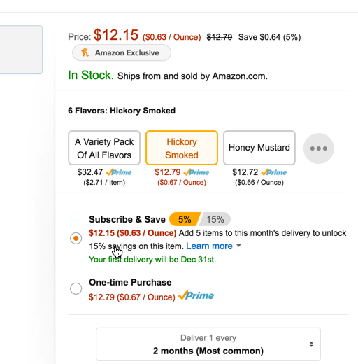The image size is (358, 364).
Task: Click the Amazon Exclusive badge icon
Action: (x=85, y=52)
